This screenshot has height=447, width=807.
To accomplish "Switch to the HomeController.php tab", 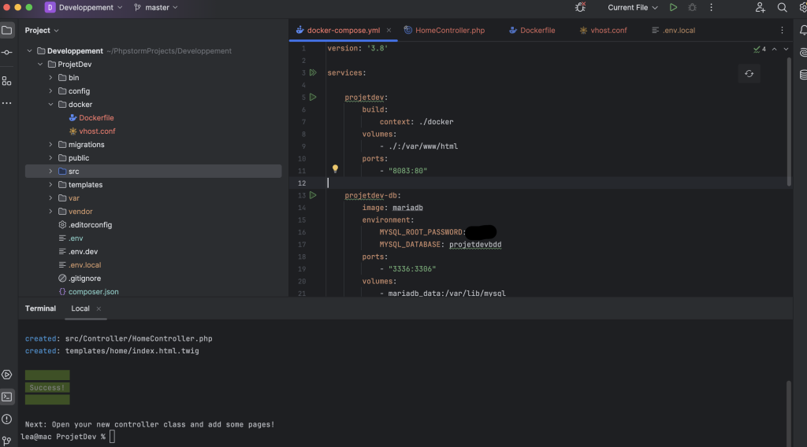I will click(x=449, y=31).
